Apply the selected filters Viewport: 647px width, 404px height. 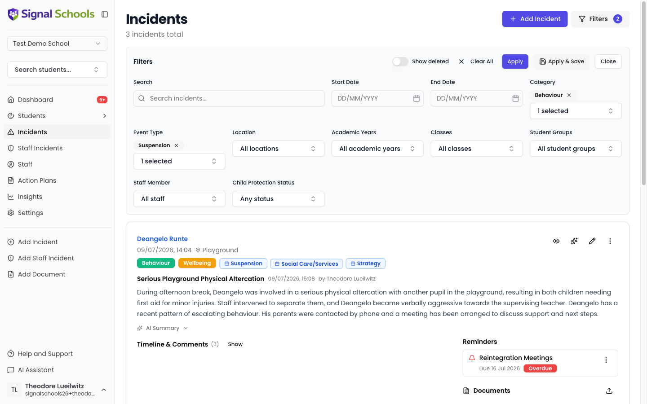coord(515,61)
